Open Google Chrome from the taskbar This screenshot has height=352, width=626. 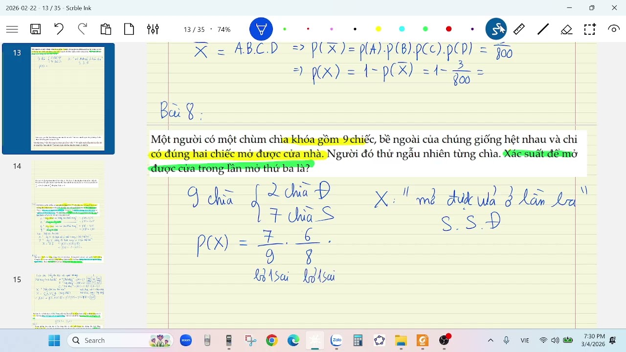coord(272,340)
